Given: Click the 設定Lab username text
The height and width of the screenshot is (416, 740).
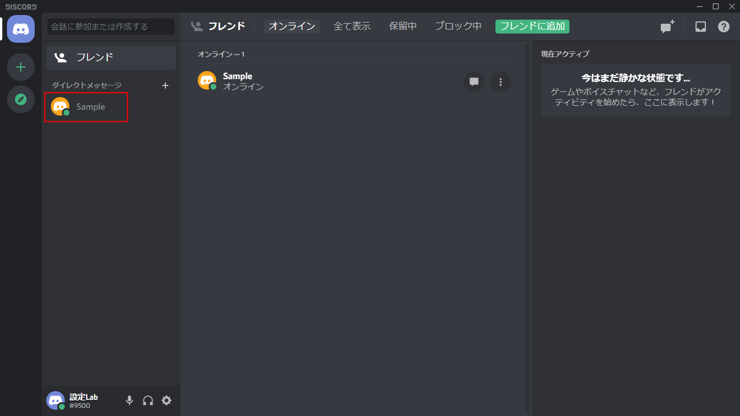Looking at the screenshot, I should click(84, 397).
